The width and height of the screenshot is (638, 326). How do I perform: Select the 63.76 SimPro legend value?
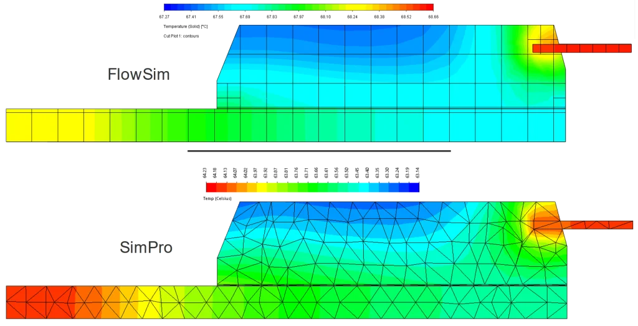[296, 173]
